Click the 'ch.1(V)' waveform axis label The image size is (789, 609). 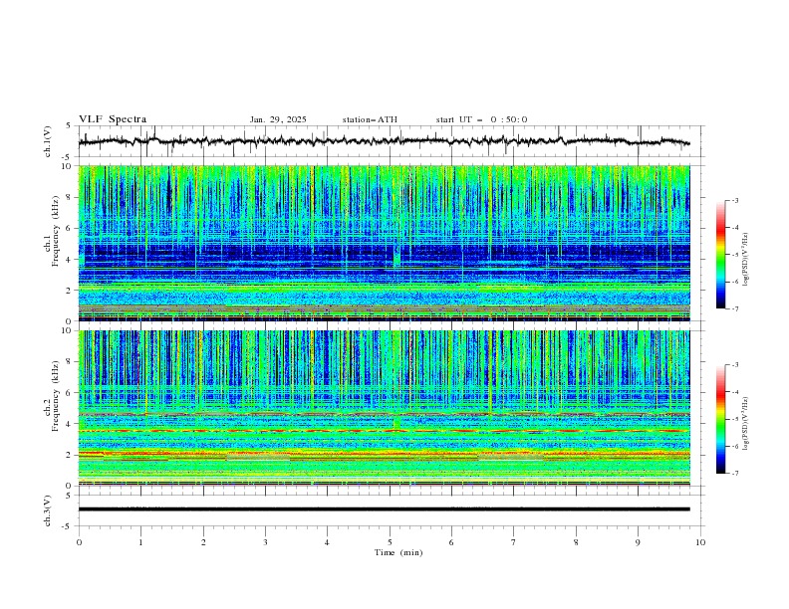[48, 141]
